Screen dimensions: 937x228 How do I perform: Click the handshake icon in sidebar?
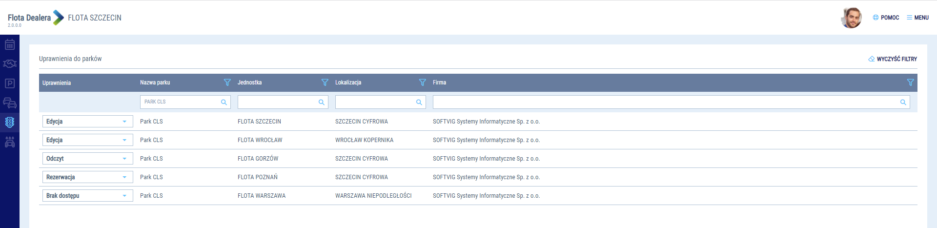coord(9,64)
